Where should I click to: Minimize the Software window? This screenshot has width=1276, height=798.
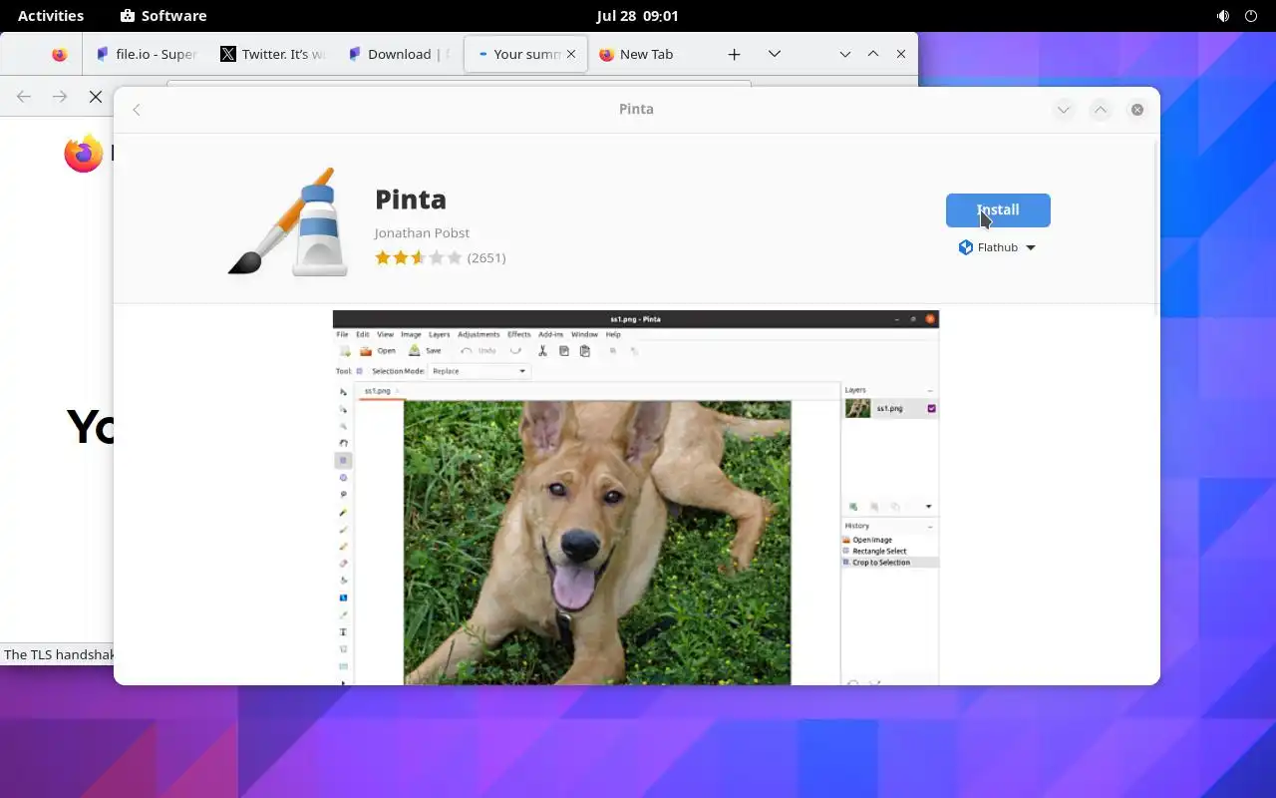(1064, 110)
